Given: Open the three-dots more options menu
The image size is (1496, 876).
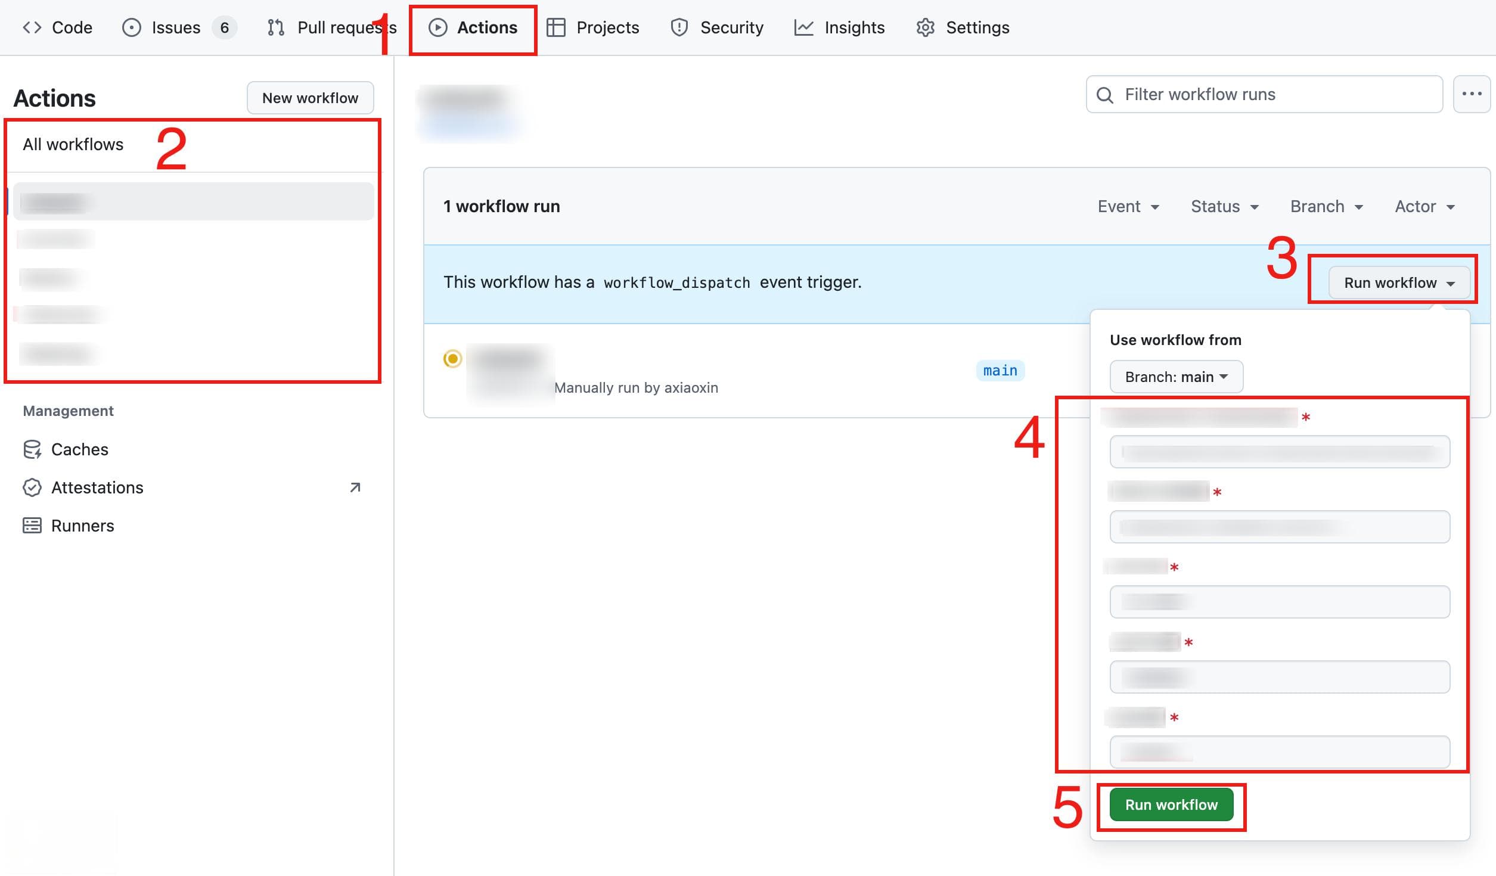Looking at the screenshot, I should click(1472, 94).
